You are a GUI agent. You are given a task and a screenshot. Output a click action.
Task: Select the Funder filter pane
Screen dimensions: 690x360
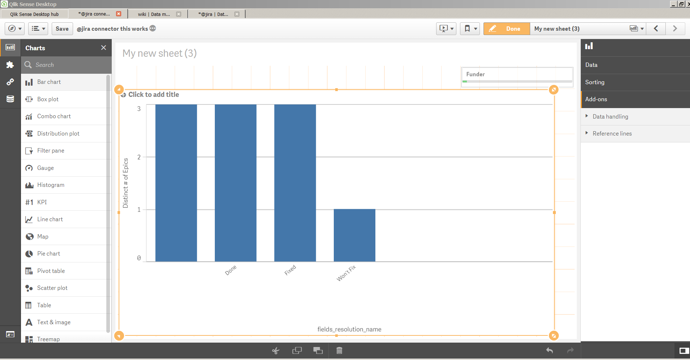pos(517,77)
